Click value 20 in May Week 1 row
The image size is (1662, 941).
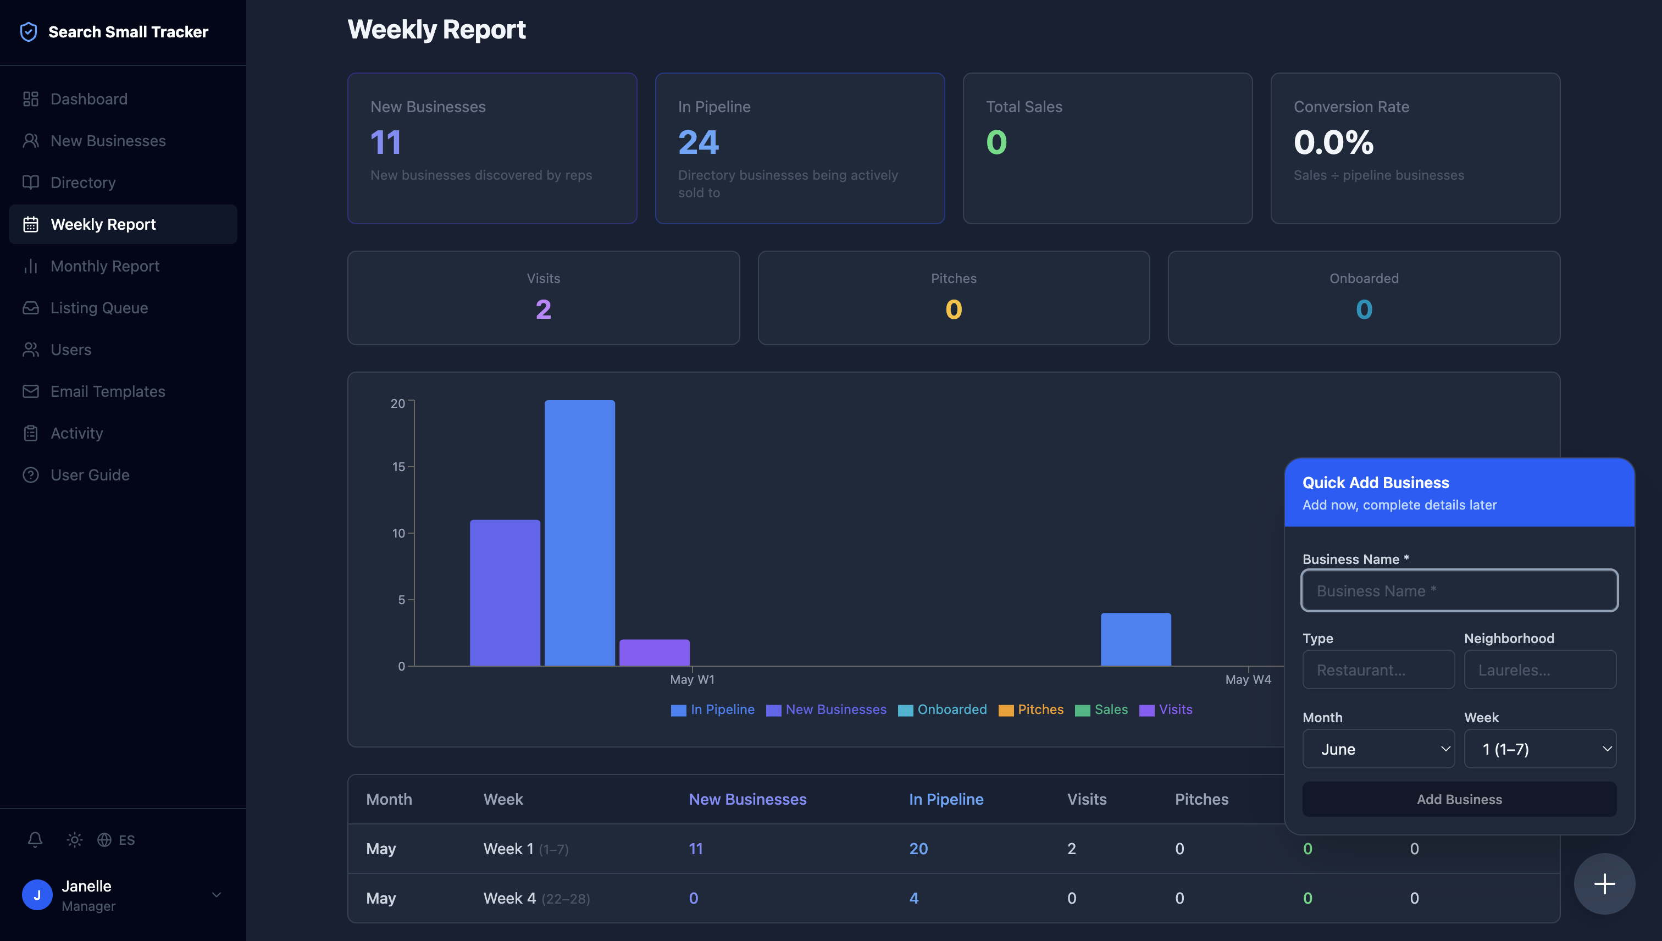point(918,849)
